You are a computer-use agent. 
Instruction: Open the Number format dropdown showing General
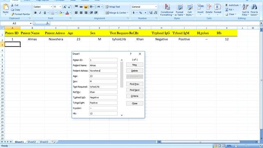click(x=156, y=7)
